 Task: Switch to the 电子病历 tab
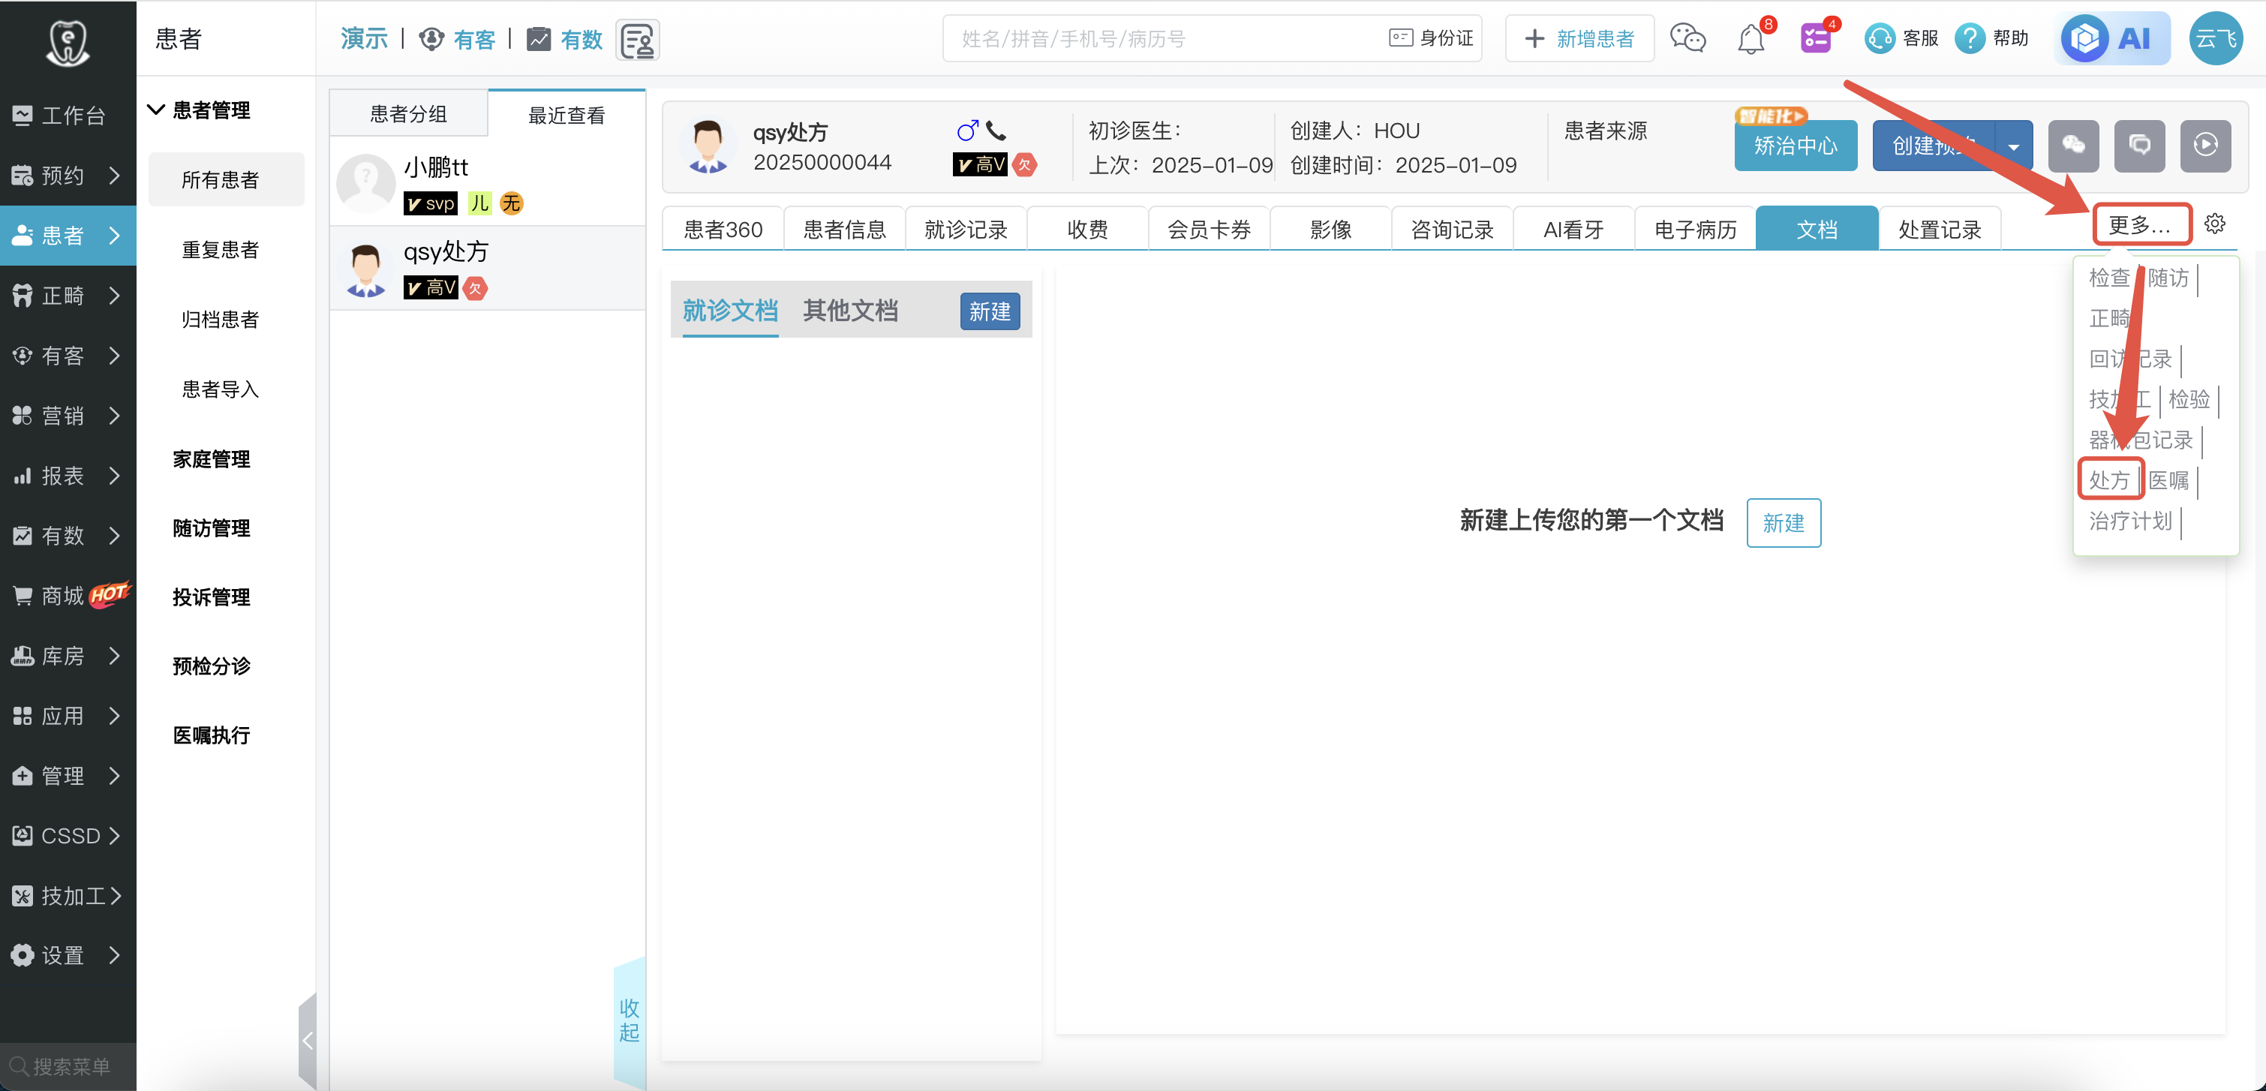tap(1695, 229)
